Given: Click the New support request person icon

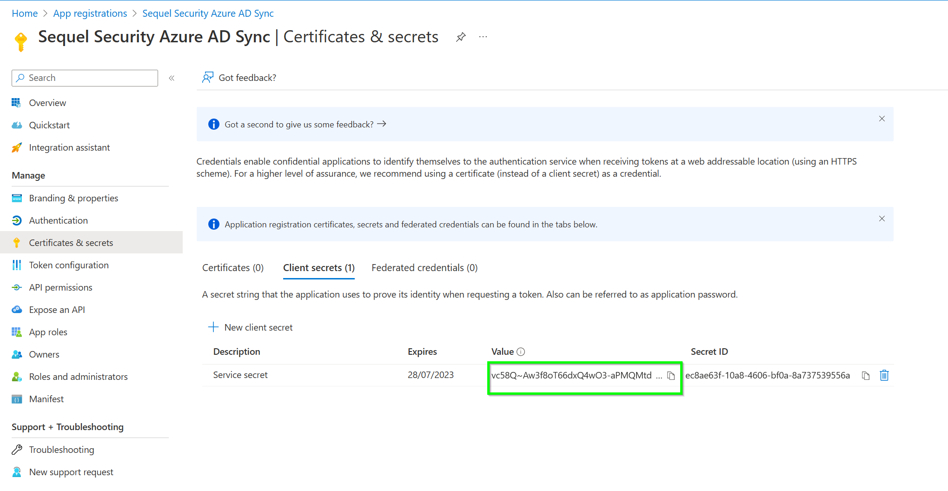Looking at the screenshot, I should (17, 472).
